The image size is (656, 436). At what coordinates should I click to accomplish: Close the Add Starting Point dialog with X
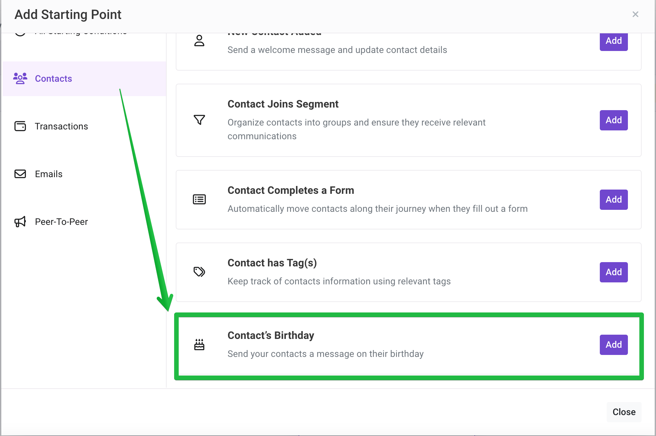tap(635, 14)
